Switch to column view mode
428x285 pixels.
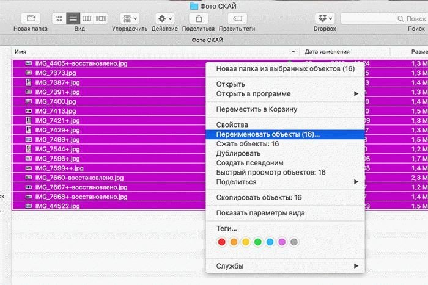[x=87, y=18]
